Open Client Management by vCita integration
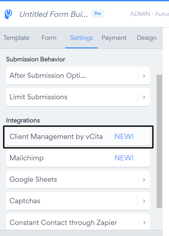Viewport: 169px width, 236px height. tap(78, 137)
